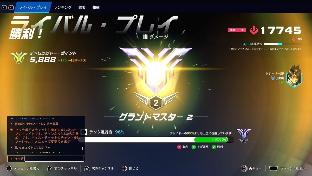Click the ダメージ role icon

(x=145, y=37)
